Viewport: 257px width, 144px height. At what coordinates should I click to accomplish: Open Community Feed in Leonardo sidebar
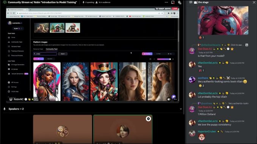pos(15,42)
